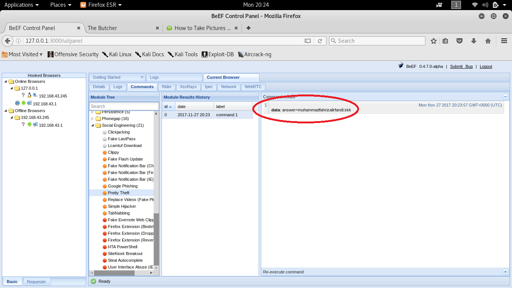Open the Kali Docs bookmark
Image resolution: width=512 pixels, height=288 pixels.
click(150, 54)
